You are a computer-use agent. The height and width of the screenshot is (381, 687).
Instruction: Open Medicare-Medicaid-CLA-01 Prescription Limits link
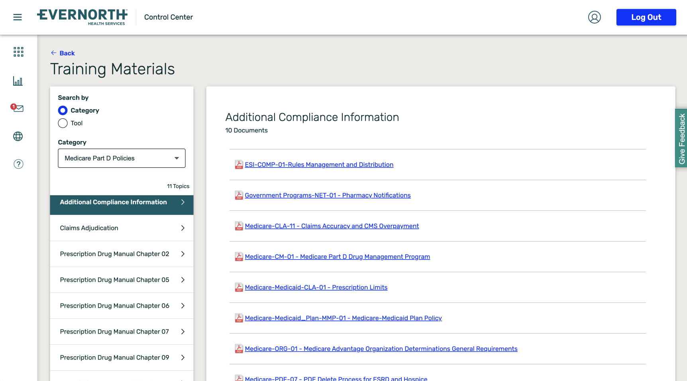316,287
